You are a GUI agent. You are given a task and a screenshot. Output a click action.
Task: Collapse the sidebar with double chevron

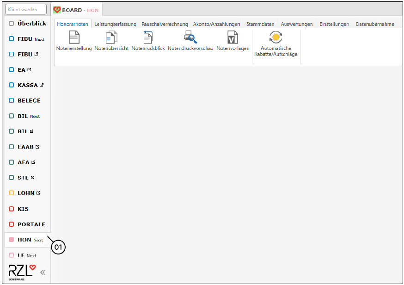tap(43, 273)
